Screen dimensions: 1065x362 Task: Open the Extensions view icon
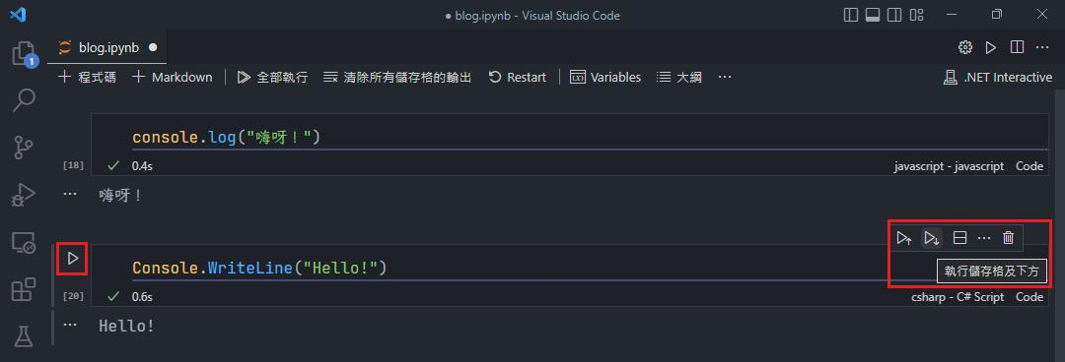(24, 289)
